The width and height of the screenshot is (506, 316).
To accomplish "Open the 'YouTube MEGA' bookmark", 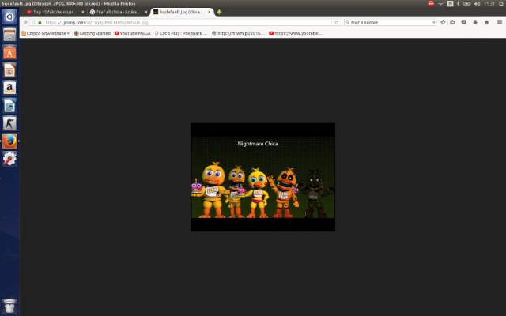I will click(x=132, y=33).
